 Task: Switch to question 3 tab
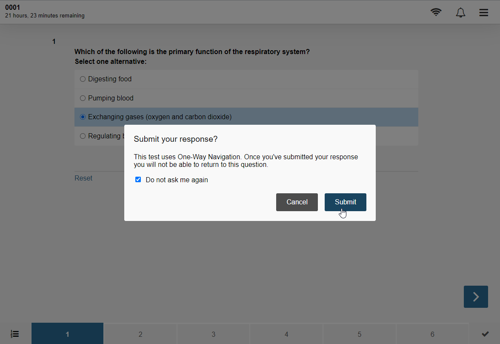(213, 334)
